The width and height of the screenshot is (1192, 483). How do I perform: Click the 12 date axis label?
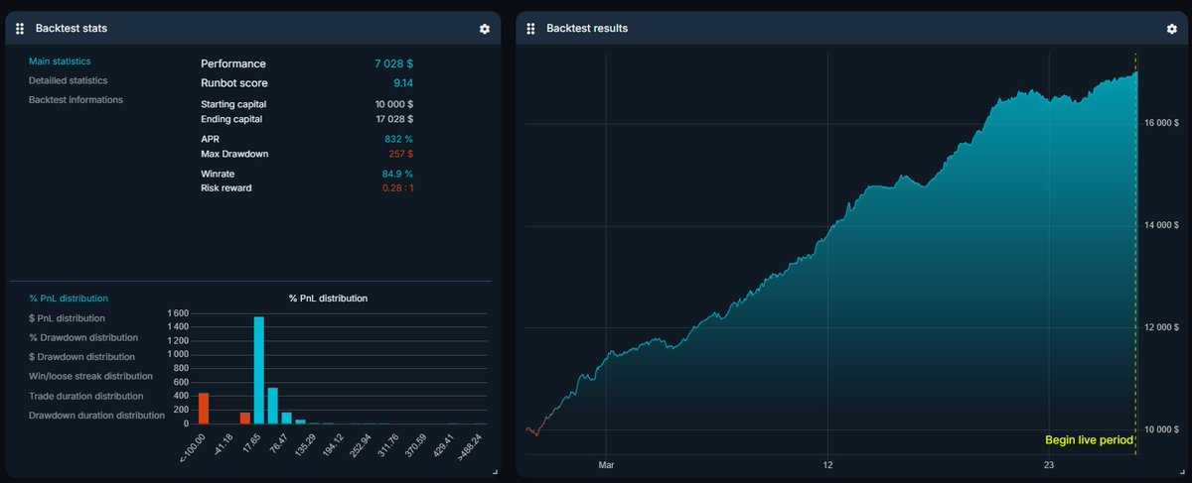[827, 464]
